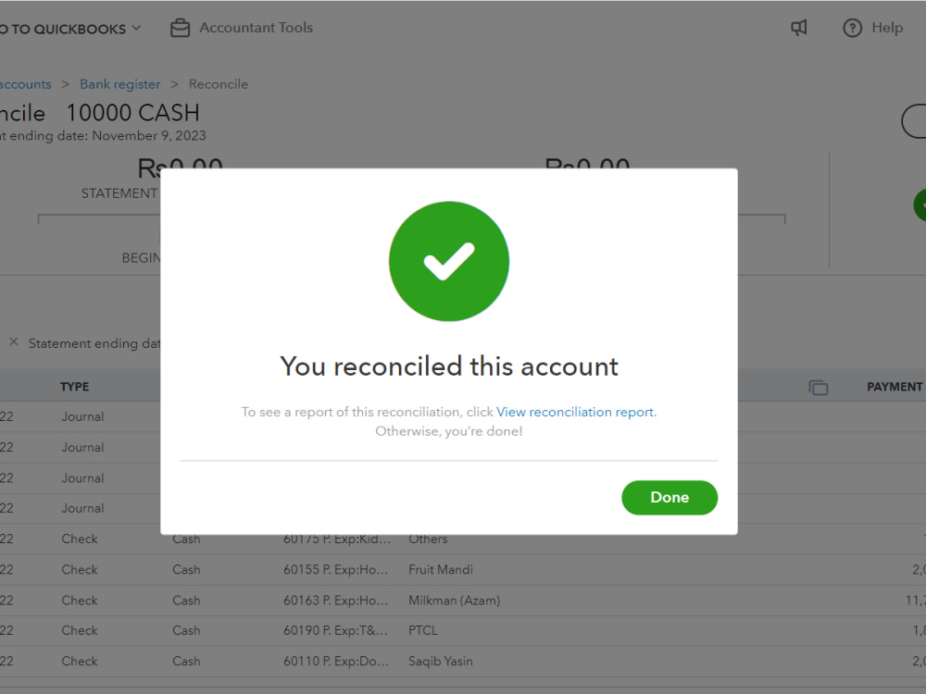Select the Bank register breadcrumb
The image size is (926, 694).
point(119,83)
